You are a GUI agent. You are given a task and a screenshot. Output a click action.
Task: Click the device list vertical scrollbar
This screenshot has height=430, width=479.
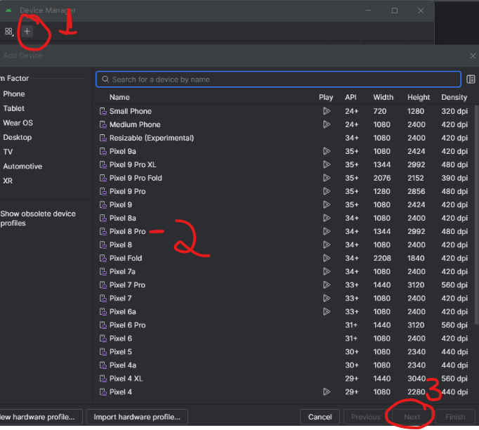[x=476, y=211]
